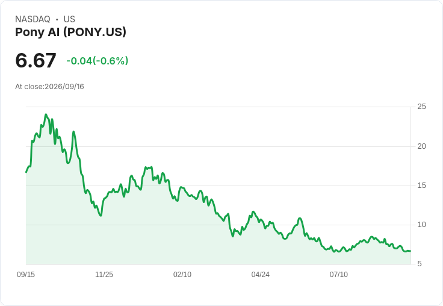Screen dimensions: 443x306
Task: Click the 11/25 date axis label
Action: click(x=104, y=274)
